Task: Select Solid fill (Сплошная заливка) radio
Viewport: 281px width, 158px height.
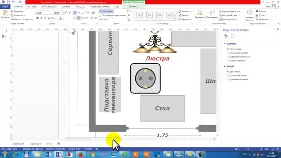Action: pos(227,53)
